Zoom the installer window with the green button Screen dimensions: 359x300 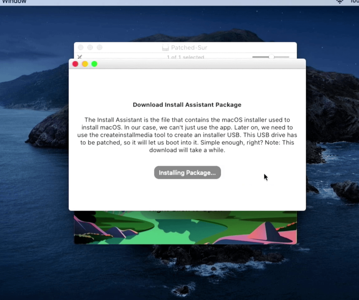coord(94,64)
